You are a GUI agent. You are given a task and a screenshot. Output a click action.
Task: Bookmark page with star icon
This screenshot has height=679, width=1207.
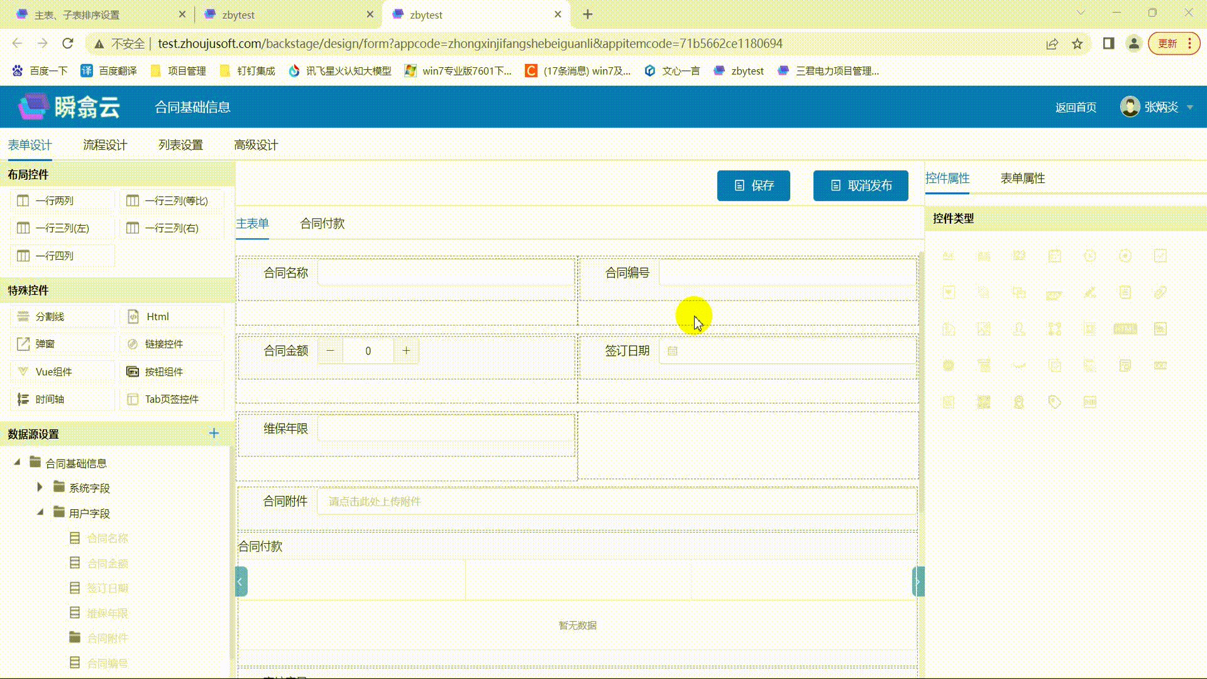[1077, 43]
